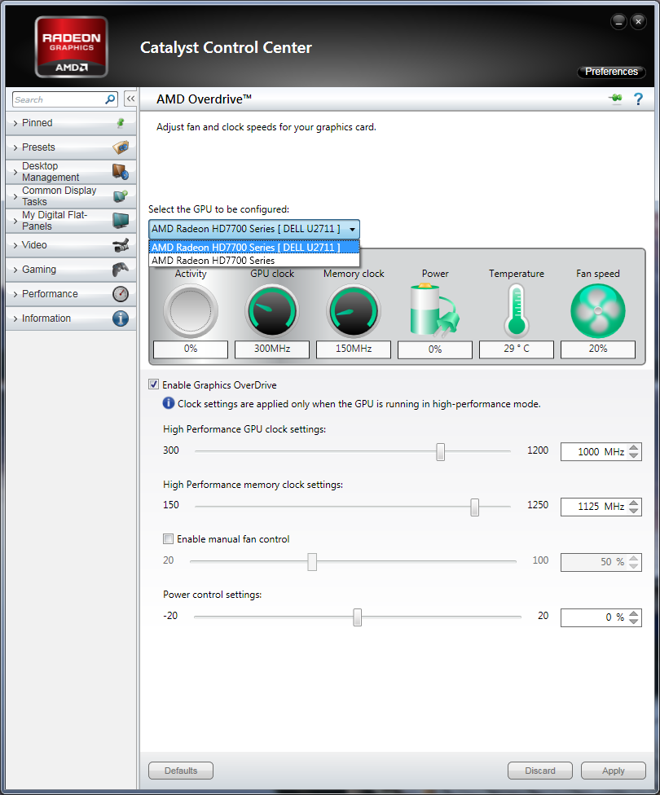Image resolution: width=660 pixels, height=795 pixels.
Task: Expand the Presets section
Action: (x=71, y=147)
